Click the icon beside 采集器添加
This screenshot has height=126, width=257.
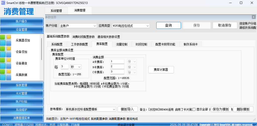coord(6,40)
